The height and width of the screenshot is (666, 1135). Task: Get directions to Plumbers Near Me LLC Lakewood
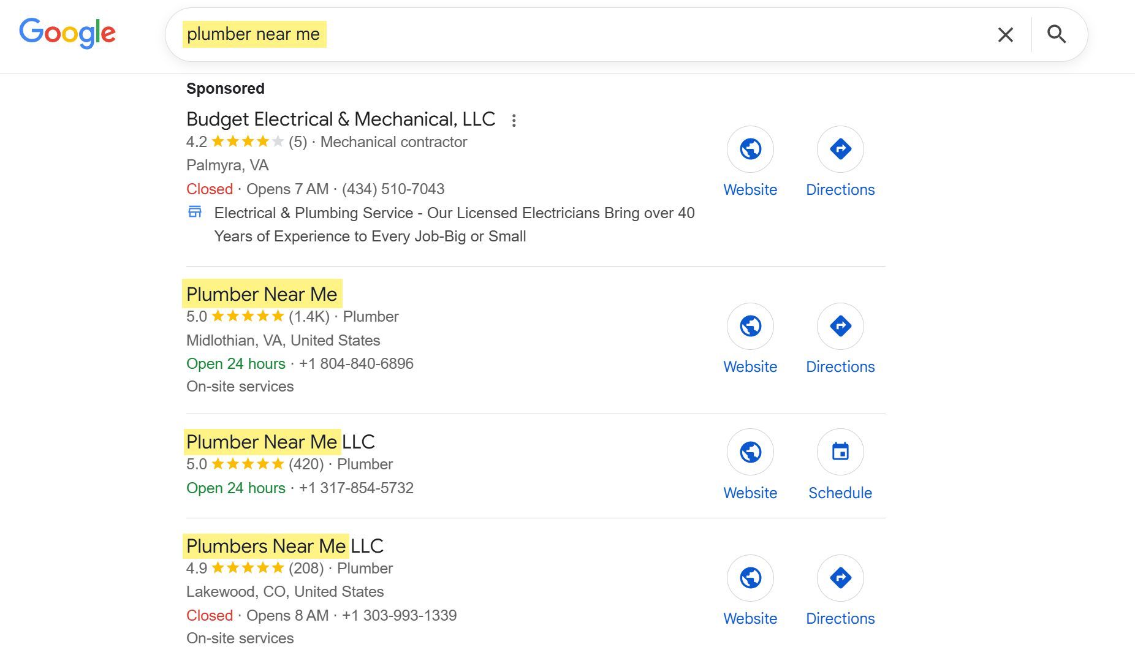click(840, 578)
